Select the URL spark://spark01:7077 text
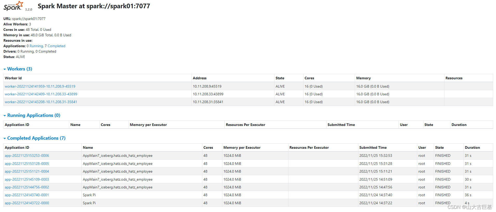The height and width of the screenshot is (212, 496). click(x=29, y=19)
